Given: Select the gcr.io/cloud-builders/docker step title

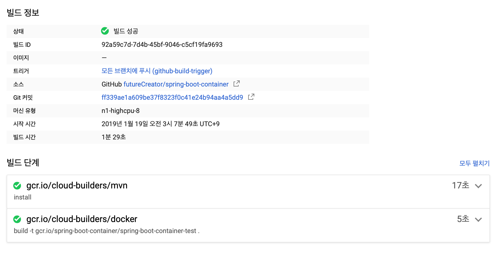Looking at the screenshot, I should [x=82, y=219].
